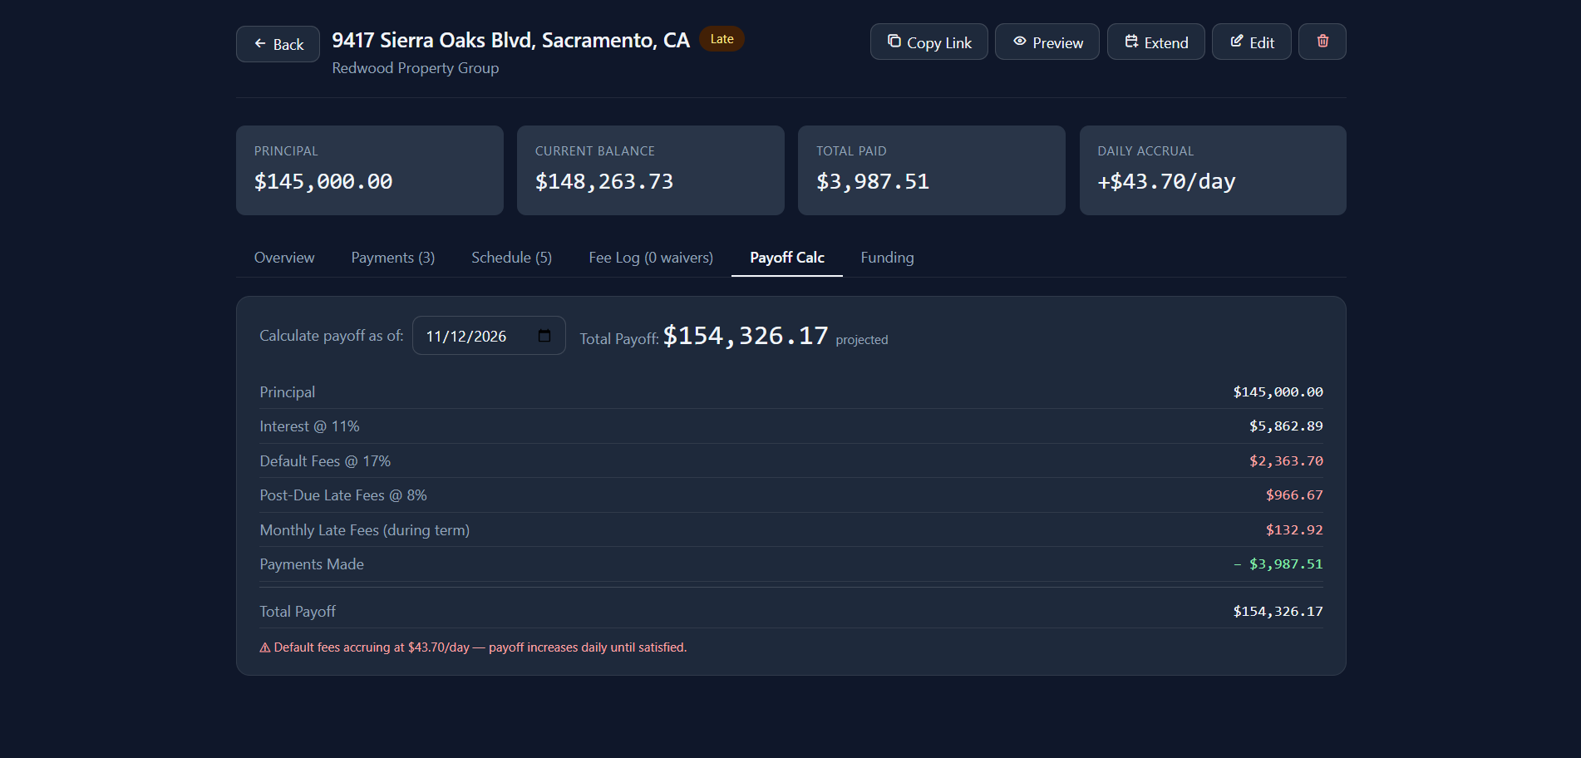
Task: Click the Extend button
Action: click(x=1156, y=42)
